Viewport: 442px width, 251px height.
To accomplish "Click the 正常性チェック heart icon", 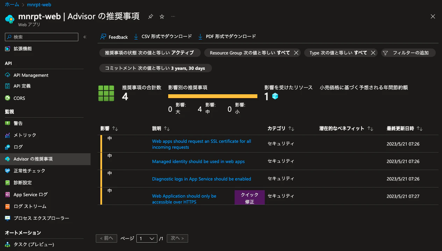I will pos(8,171).
